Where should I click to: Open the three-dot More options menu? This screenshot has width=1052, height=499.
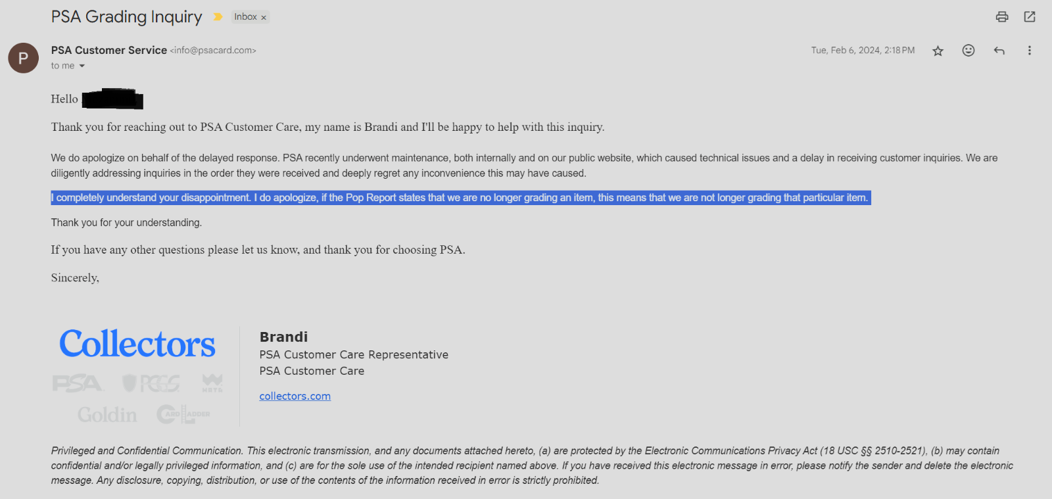pos(1030,51)
